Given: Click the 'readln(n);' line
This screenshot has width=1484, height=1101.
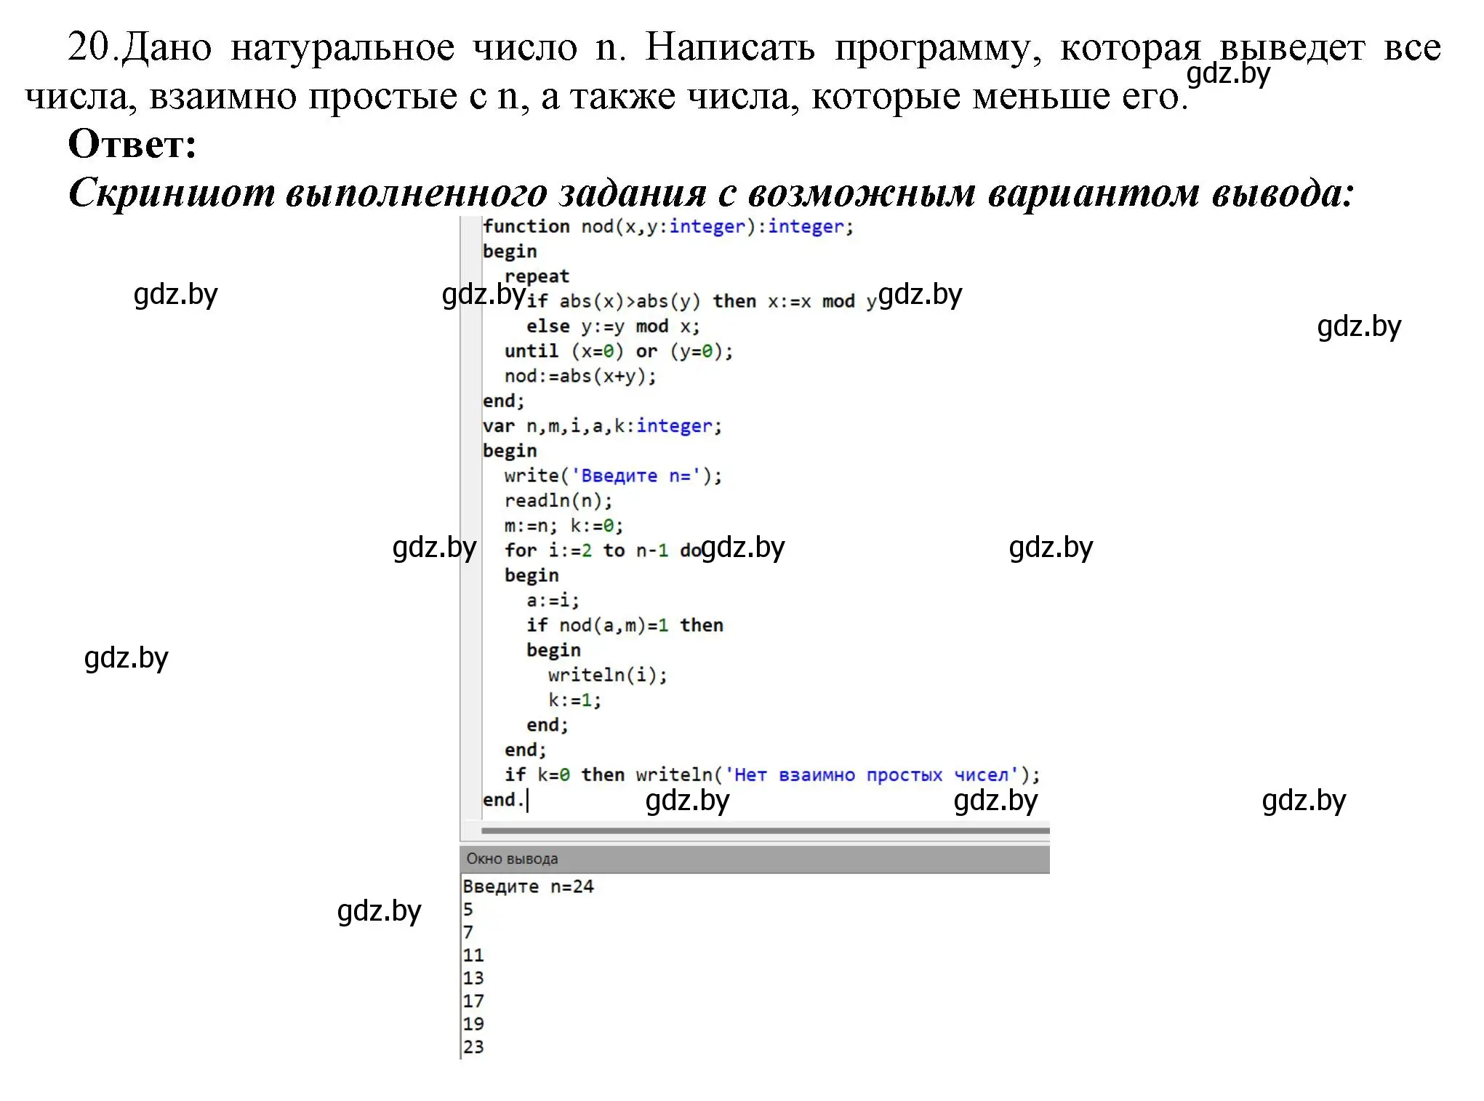Looking at the screenshot, I should [558, 500].
